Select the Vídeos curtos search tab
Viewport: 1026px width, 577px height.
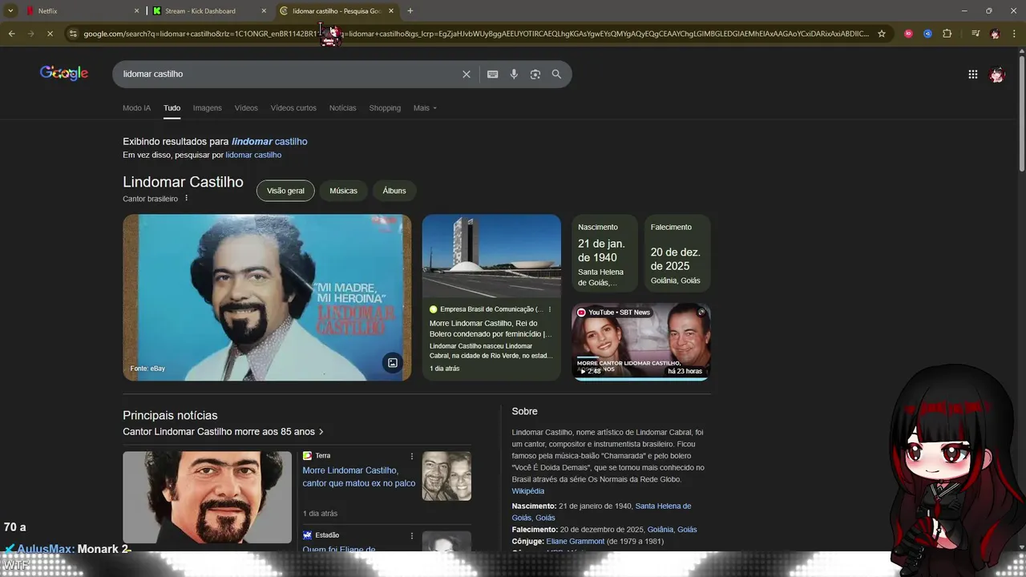coord(293,108)
